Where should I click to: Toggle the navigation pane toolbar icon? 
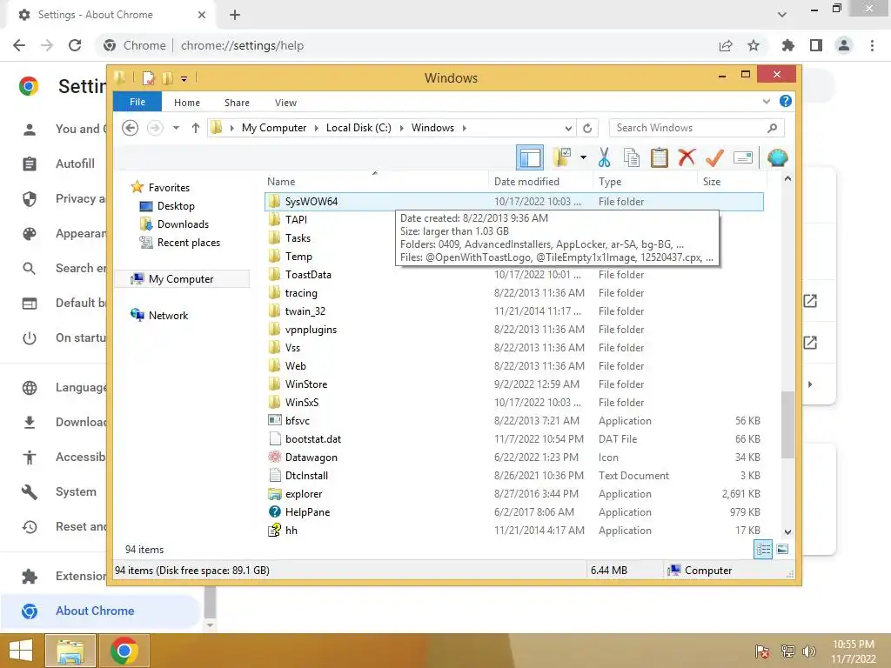[530, 157]
